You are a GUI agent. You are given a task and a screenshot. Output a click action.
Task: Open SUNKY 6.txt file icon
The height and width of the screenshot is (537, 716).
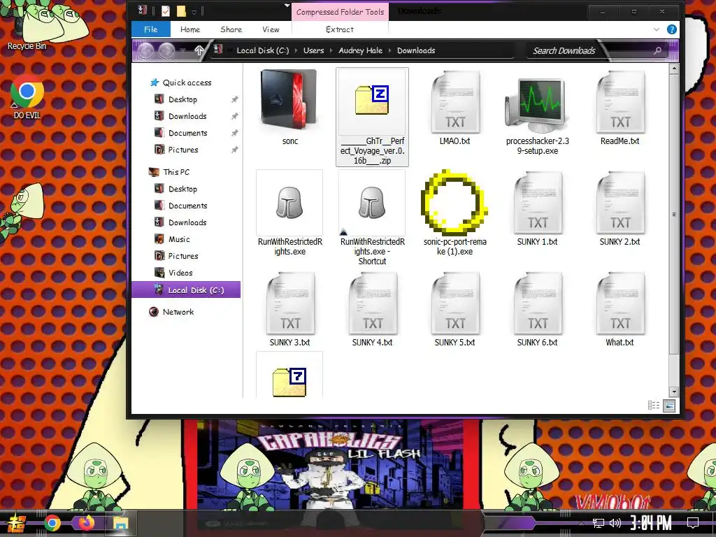coord(537,303)
